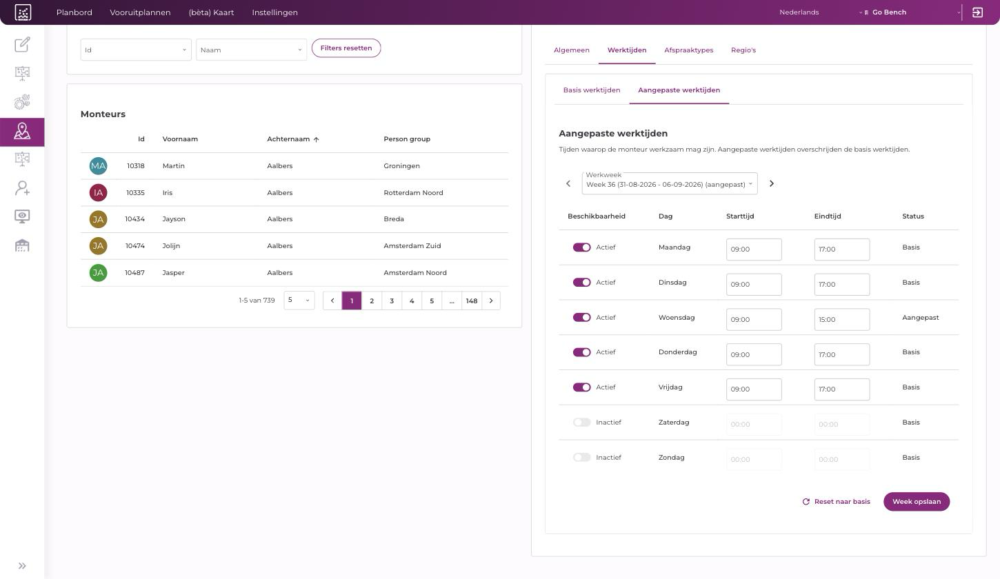Viewport: 1000px width, 579px height.
Task: Enable Zondag availability switch
Action: pos(581,458)
